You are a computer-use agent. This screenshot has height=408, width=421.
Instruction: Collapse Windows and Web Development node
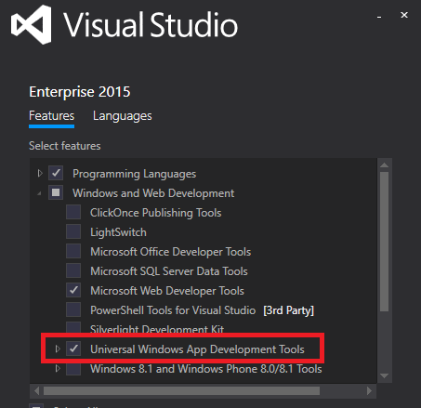39,193
